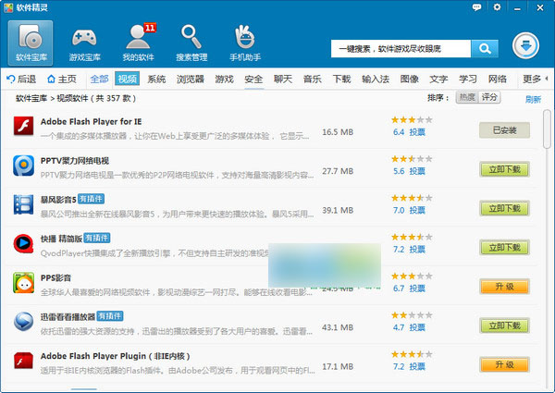Click the 迅雷看看播放器 app icon
The image size is (555, 393).
pos(23,321)
